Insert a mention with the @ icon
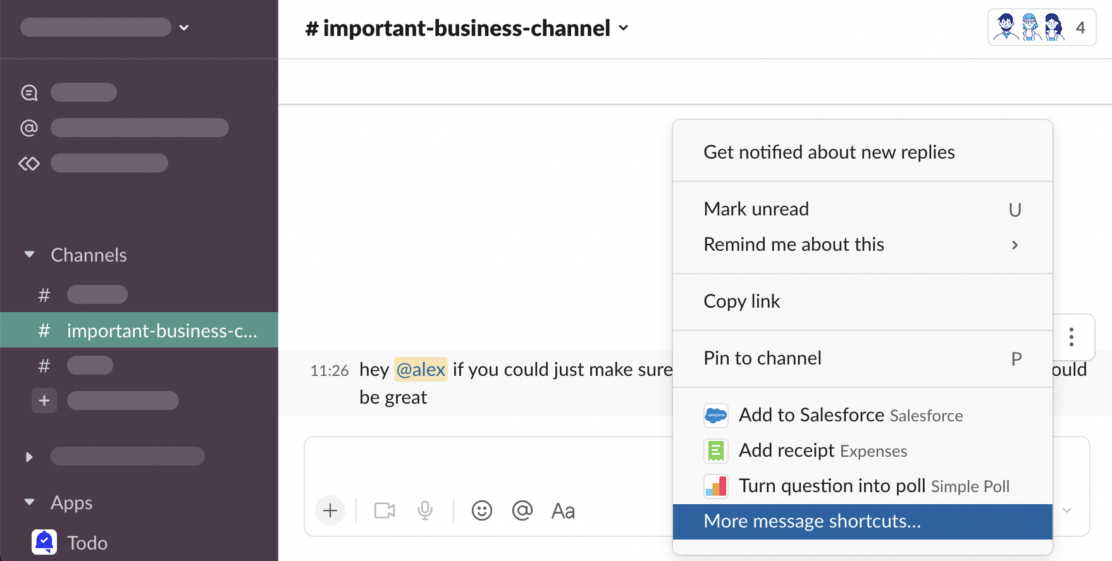 (522, 510)
